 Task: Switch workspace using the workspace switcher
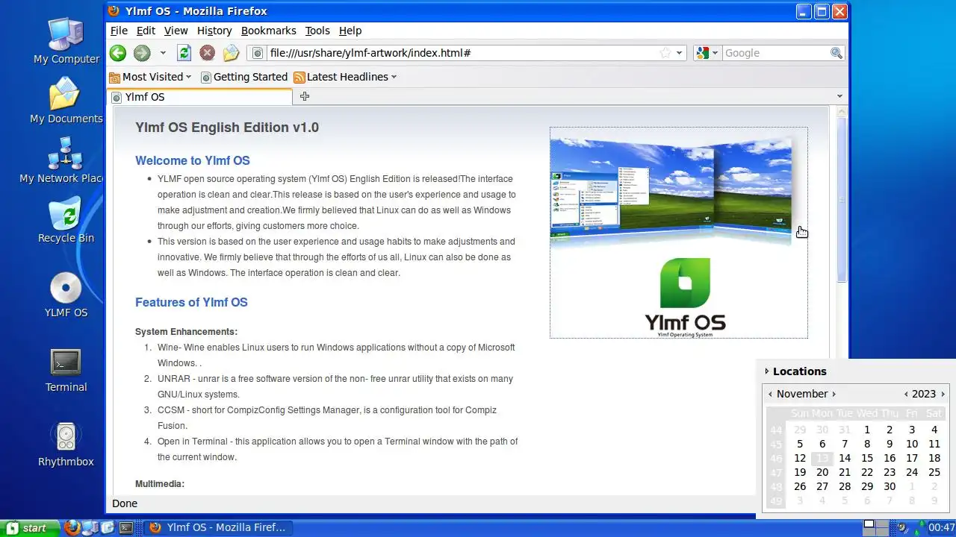pos(875,528)
